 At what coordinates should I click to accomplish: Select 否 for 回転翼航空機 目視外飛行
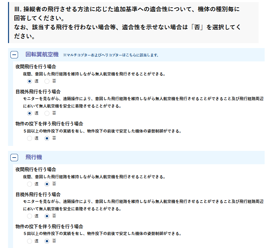(47, 113)
